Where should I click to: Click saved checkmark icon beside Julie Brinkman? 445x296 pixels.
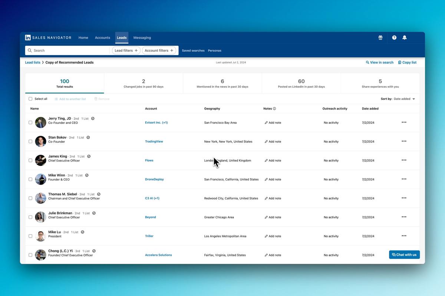point(94,213)
